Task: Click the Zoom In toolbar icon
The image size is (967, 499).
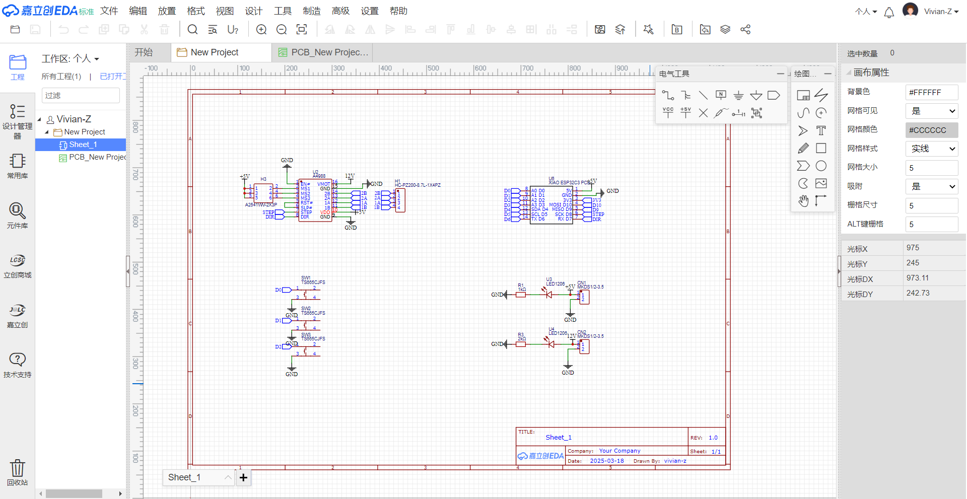Action: click(x=261, y=30)
